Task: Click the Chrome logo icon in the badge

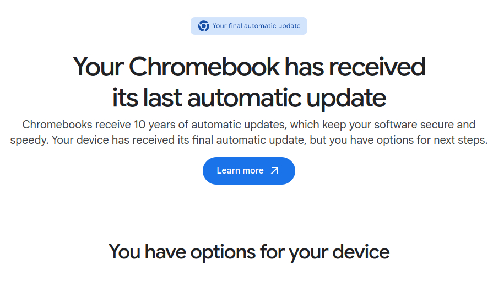Action: [x=203, y=26]
